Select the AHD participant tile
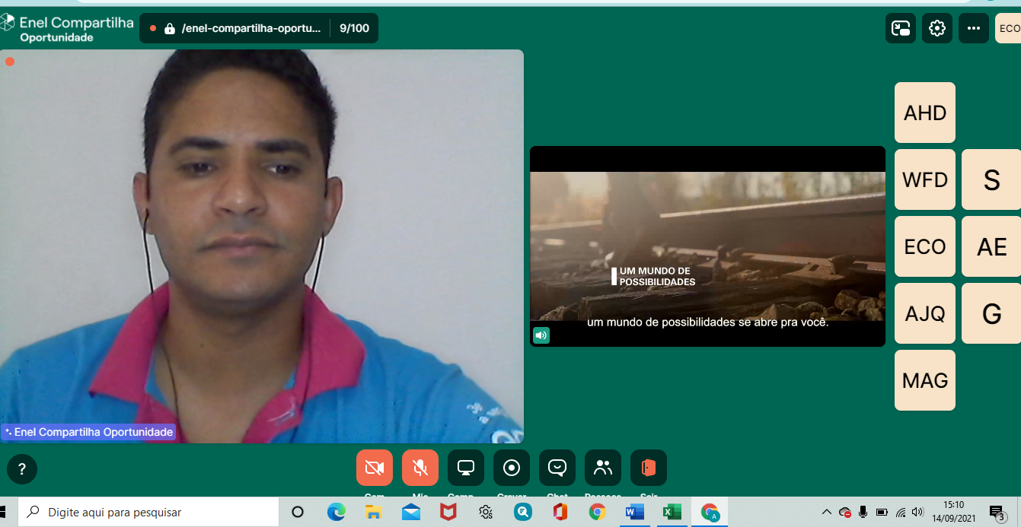The width and height of the screenshot is (1021, 527). pos(924,113)
